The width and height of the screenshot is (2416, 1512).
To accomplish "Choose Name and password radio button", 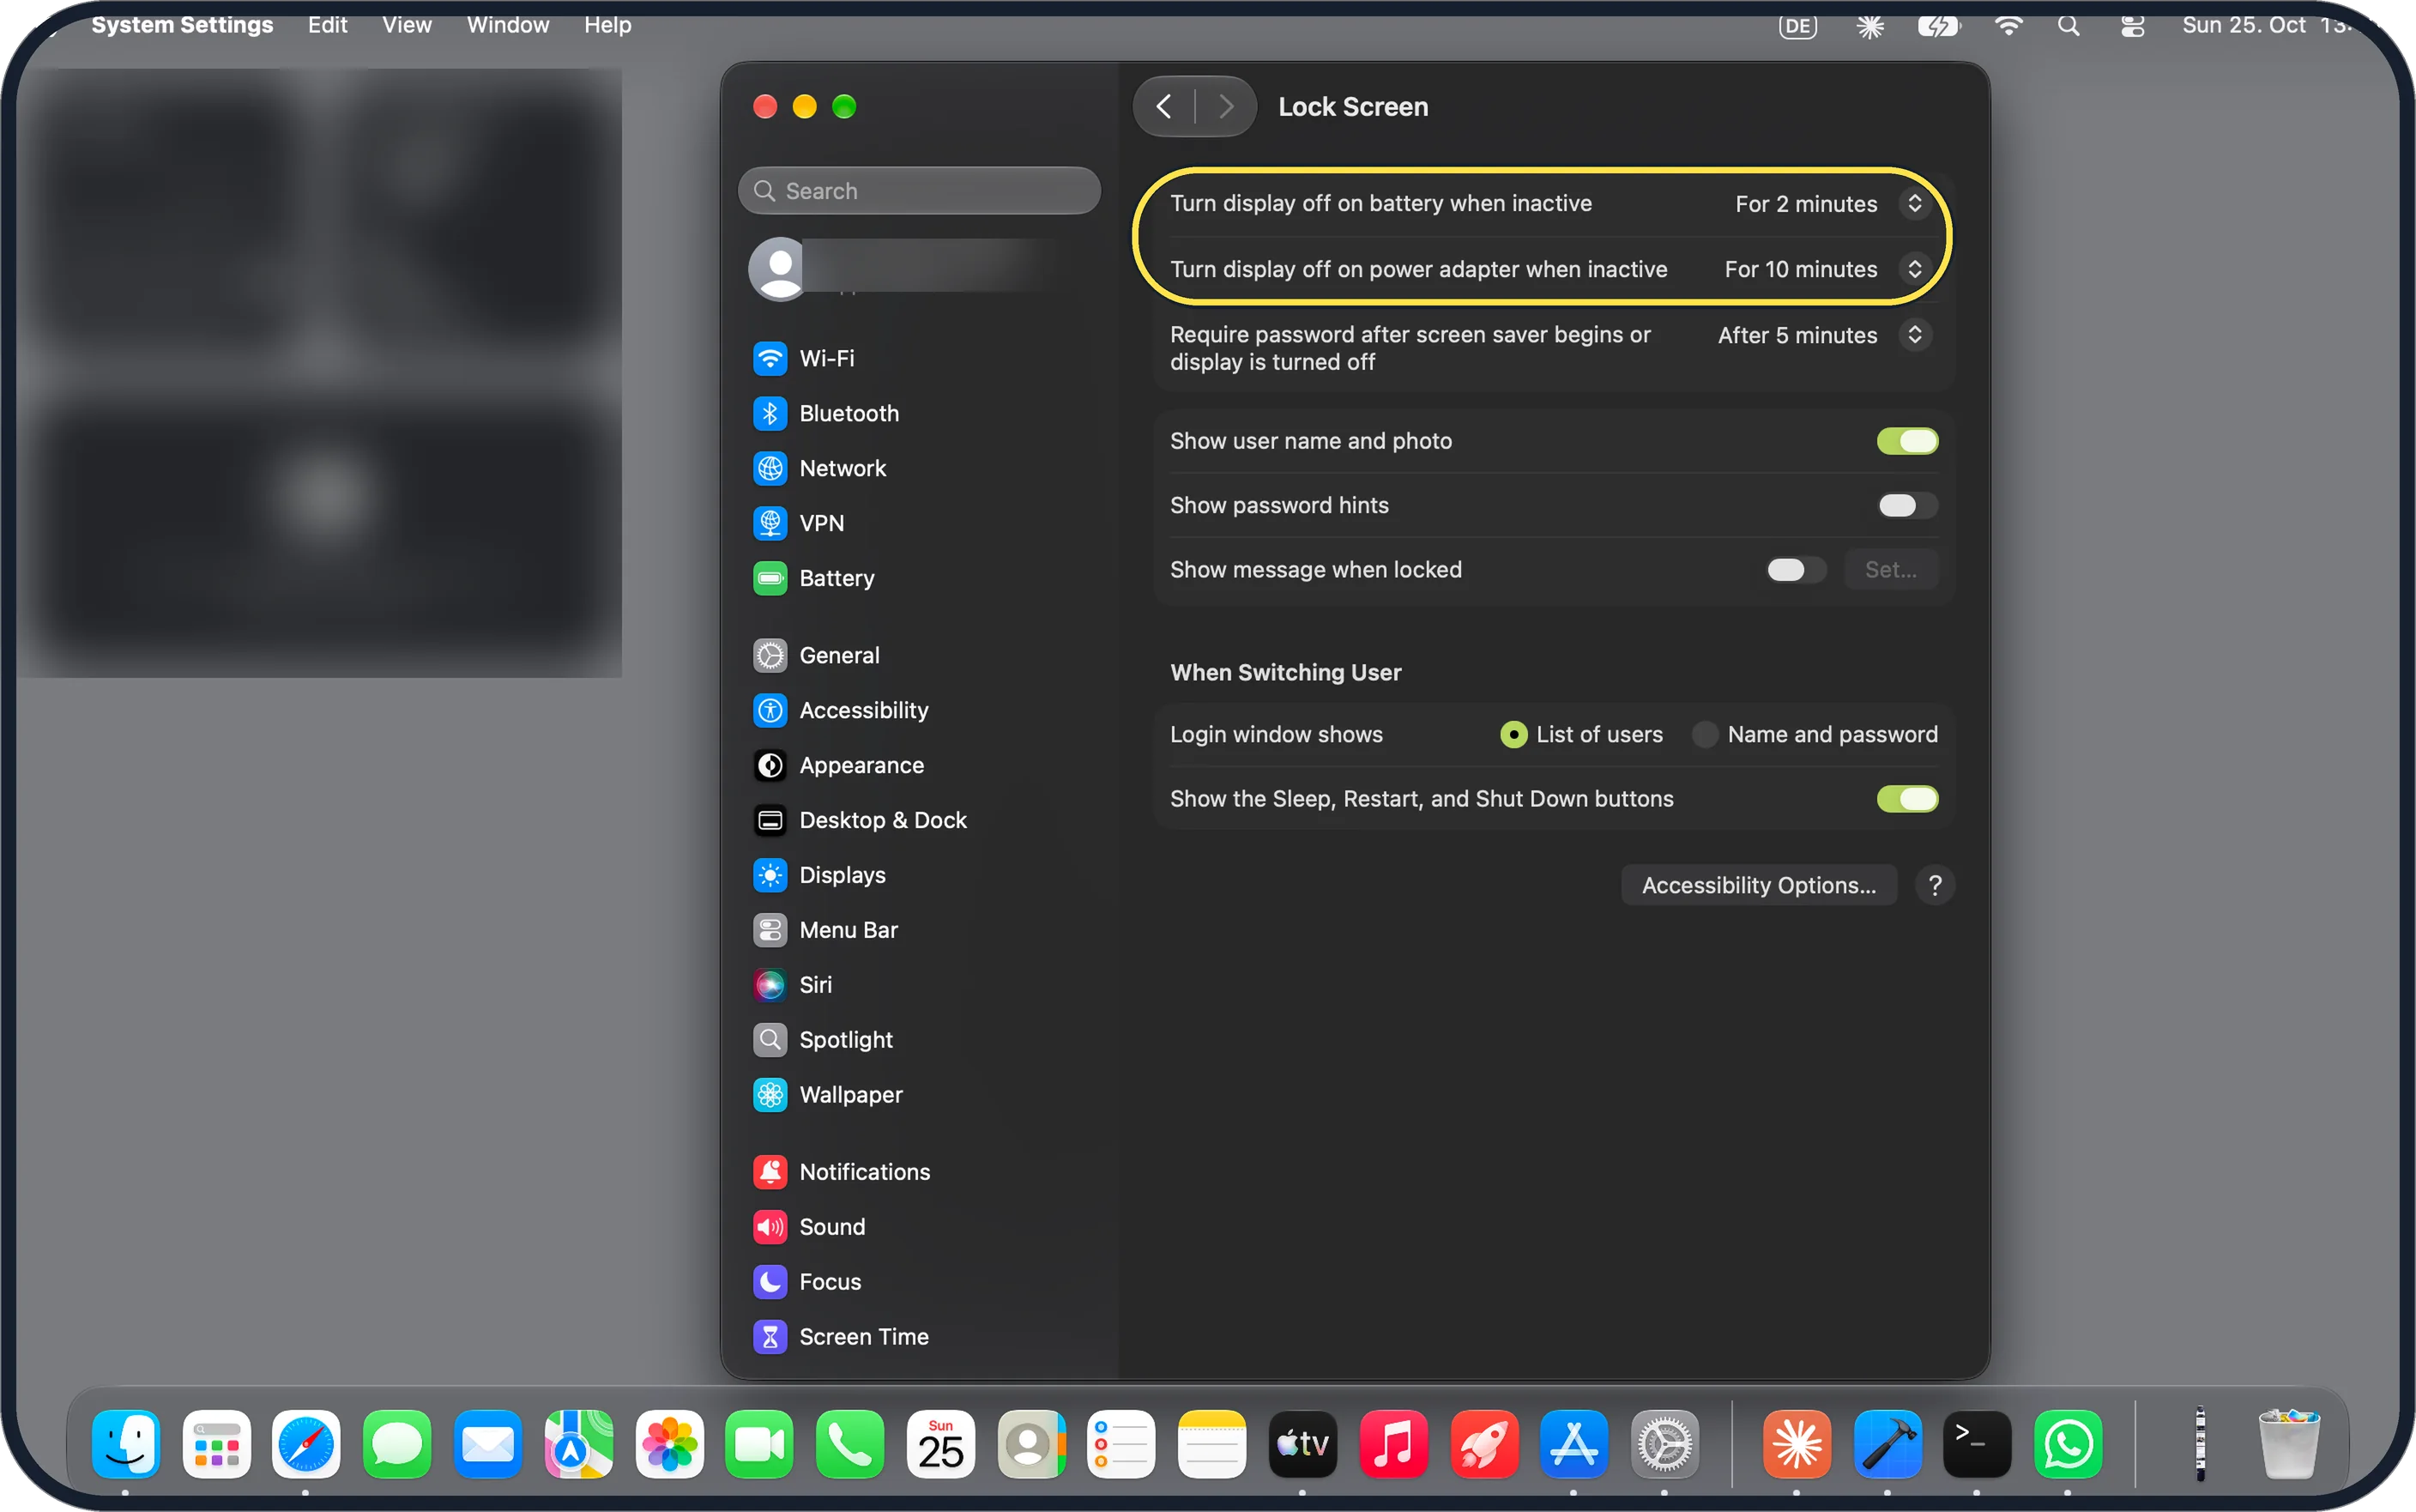I will pos(1704,735).
